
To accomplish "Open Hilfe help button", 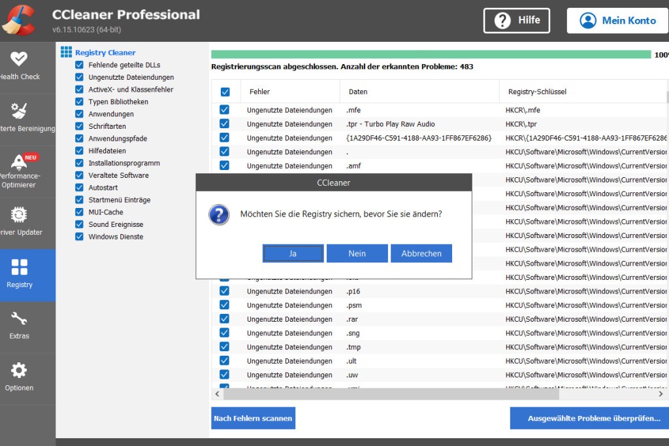I will pyautogui.click(x=516, y=20).
